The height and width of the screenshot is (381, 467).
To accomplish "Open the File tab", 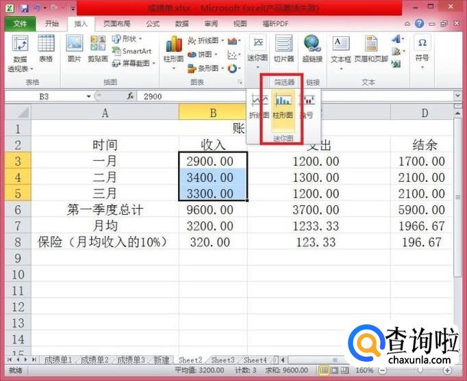I will tap(20, 24).
